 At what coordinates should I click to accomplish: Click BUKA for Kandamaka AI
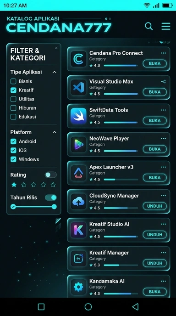coord(154,292)
